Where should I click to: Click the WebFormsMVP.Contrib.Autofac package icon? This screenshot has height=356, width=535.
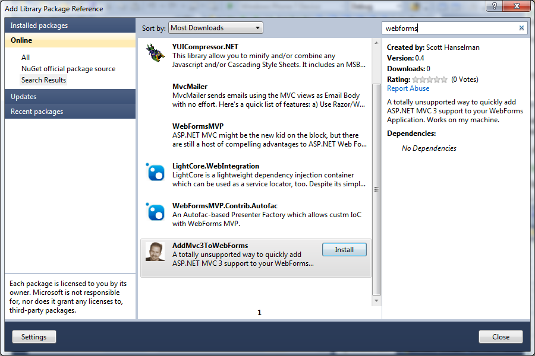point(155,212)
